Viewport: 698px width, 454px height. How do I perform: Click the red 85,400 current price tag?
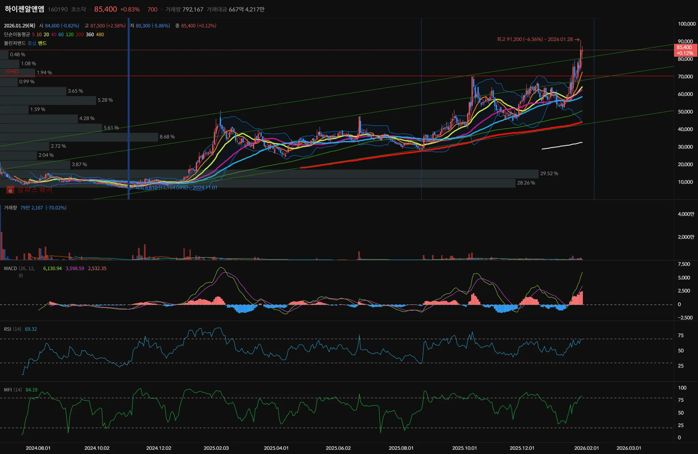point(685,50)
